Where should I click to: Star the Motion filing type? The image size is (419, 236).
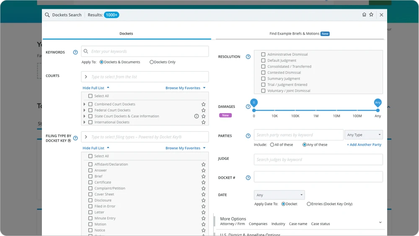[204, 224]
